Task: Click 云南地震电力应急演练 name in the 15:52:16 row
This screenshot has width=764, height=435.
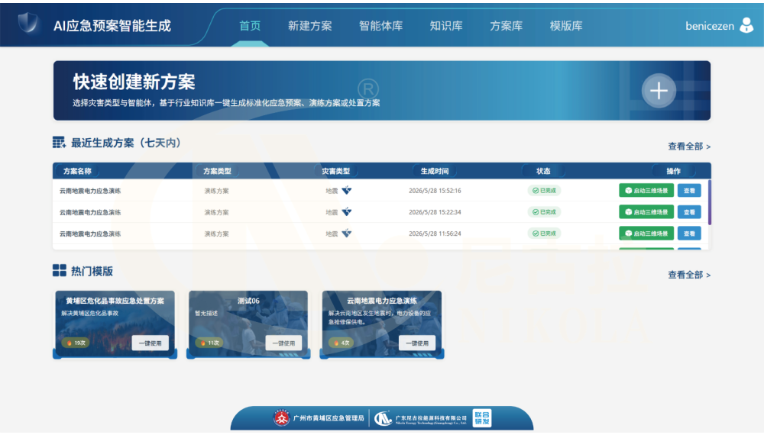Action: pos(90,191)
